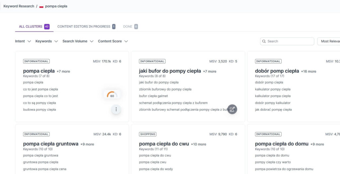The width and height of the screenshot is (340, 174).
Task: Go back to Keyword Research breadcrumb
Action: click(19, 6)
